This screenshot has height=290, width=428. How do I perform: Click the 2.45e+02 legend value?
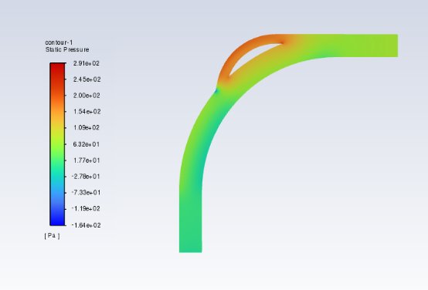pos(87,79)
